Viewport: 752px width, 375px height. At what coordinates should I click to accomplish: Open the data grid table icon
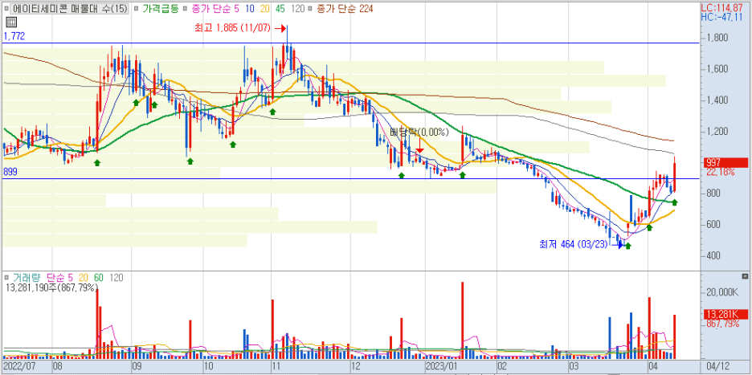pyautogui.click(x=11, y=22)
